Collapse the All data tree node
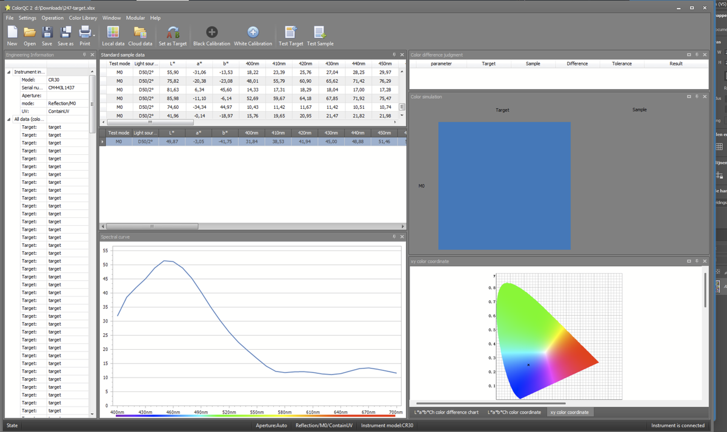Screen dimensions: 727x432 [x=8, y=119]
